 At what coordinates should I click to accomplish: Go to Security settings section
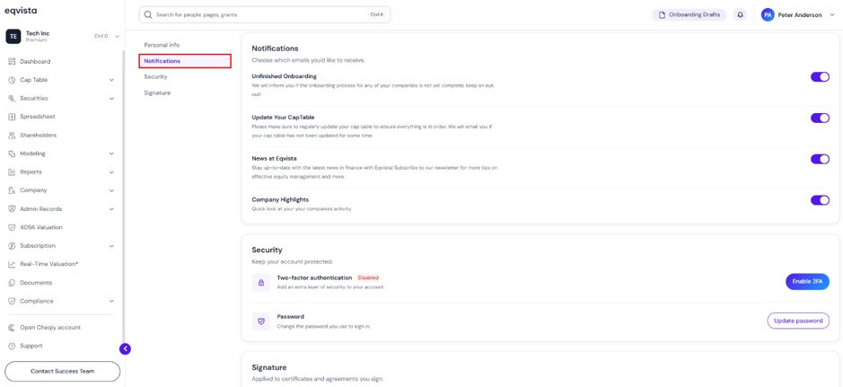155,77
